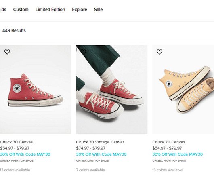Click 30% Off promo under peach Chuck 70

pos(177,154)
